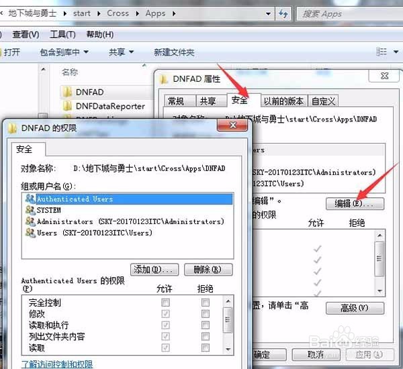Open the 帮助(H) menu
Viewport: 403px width, 369px height.
100,34
